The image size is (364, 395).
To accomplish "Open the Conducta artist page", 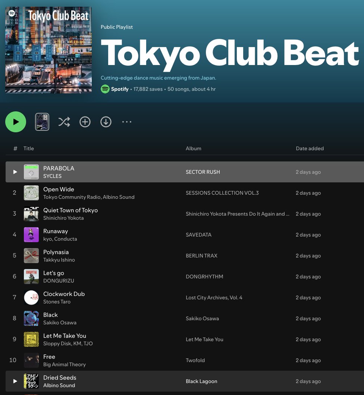I will (x=66, y=239).
